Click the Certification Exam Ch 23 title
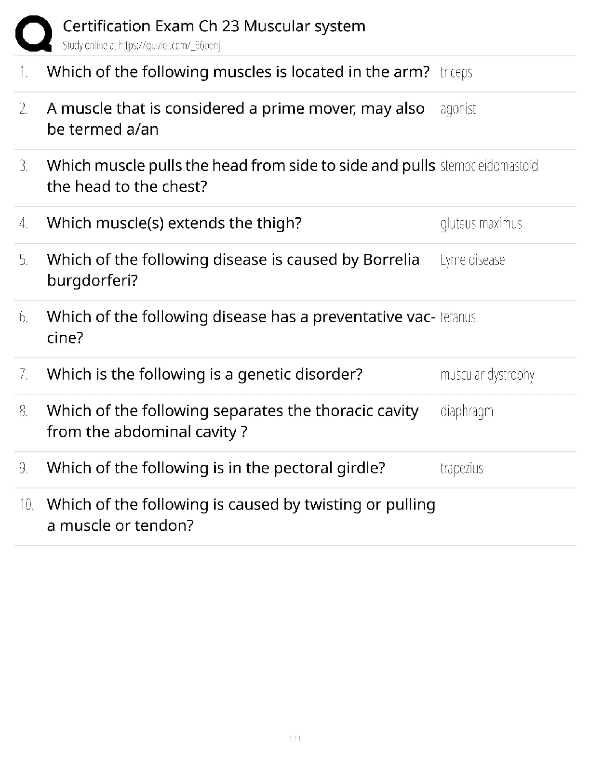The image size is (590, 763). pyautogui.click(x=214, y=26)
